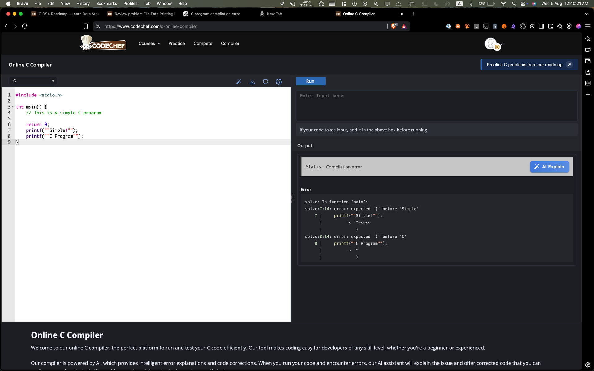Open the Apple menu
The image size is (594, 371).
point(8,4)
